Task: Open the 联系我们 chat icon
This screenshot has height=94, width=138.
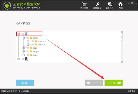Action: 110,4
